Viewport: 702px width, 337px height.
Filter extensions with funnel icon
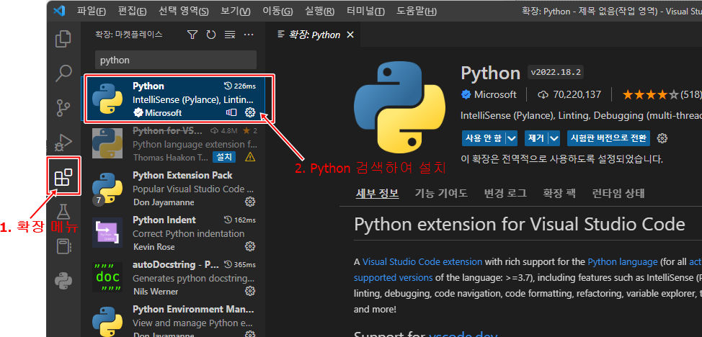192,35
